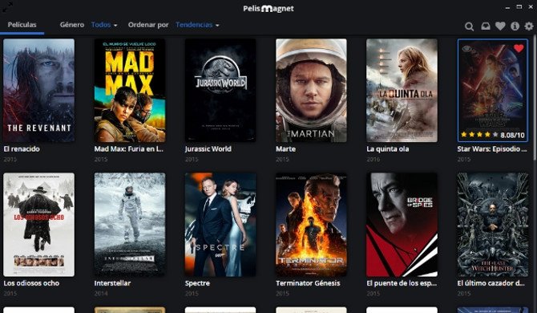Switch to the Películas tab
Image resolution: width=537 pixels, height=313 pixels.
22,25
